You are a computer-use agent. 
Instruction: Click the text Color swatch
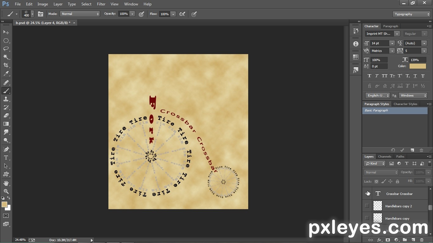[418, 66]
